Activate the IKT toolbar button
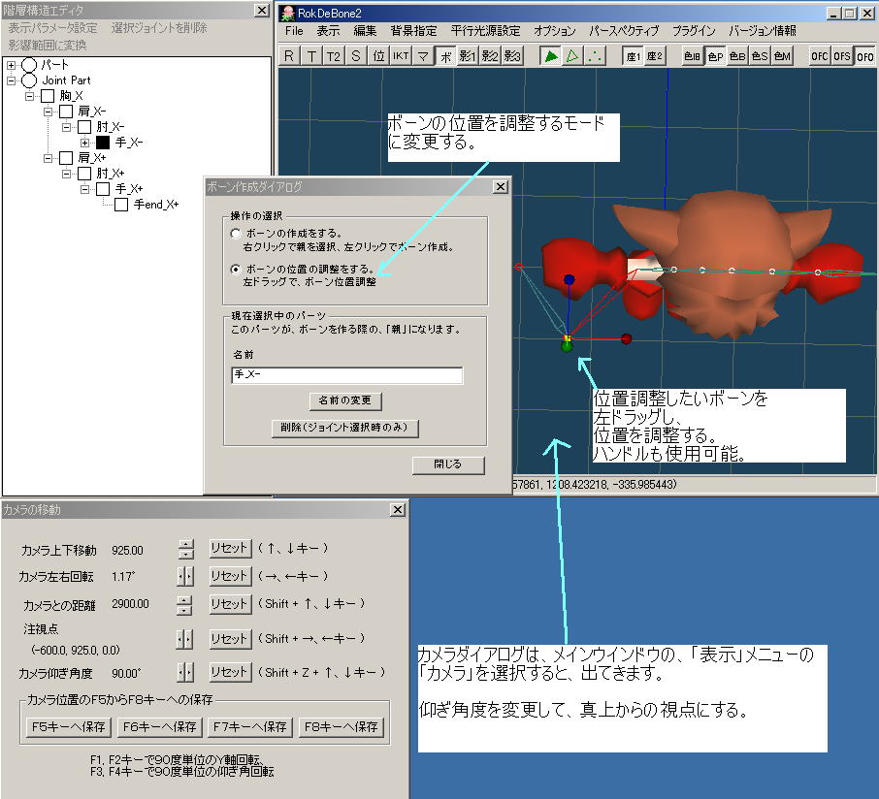 [x=401, y=56]
